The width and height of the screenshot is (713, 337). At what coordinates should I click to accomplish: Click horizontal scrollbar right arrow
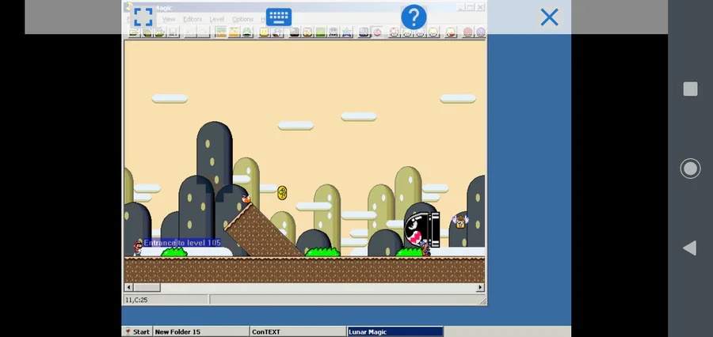pyautogui.click(x=480, y=287)
